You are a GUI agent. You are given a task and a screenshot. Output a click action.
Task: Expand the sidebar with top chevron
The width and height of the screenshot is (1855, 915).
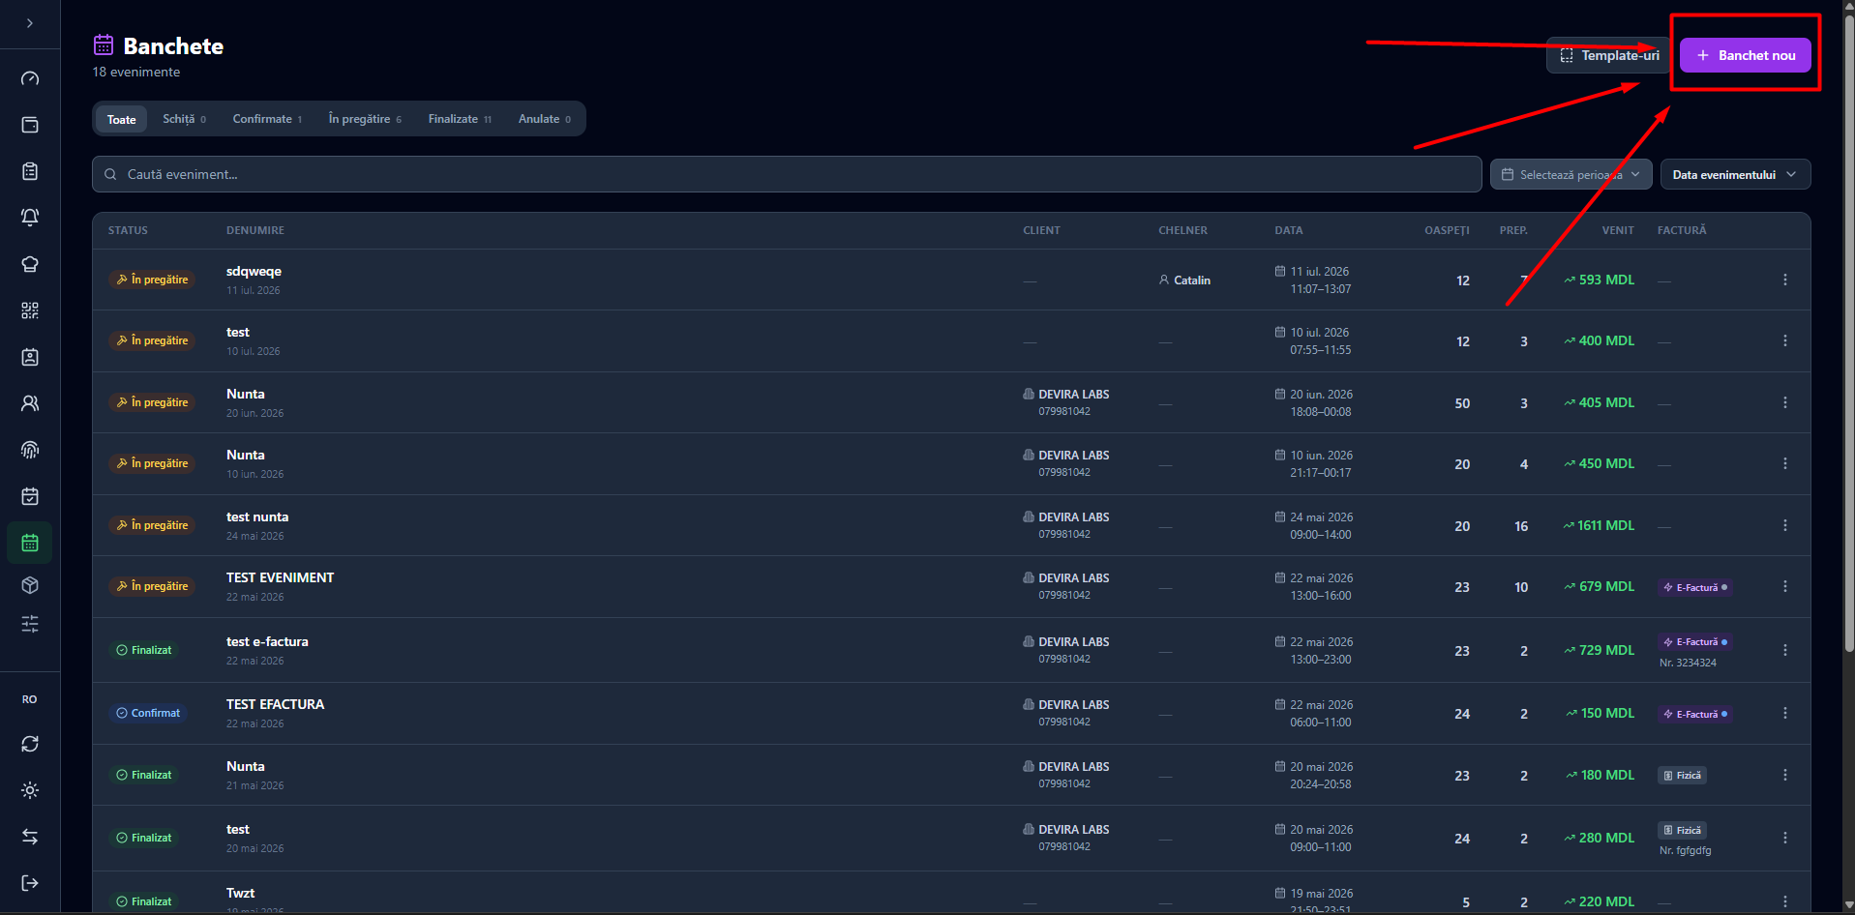[x=30, y=23]
